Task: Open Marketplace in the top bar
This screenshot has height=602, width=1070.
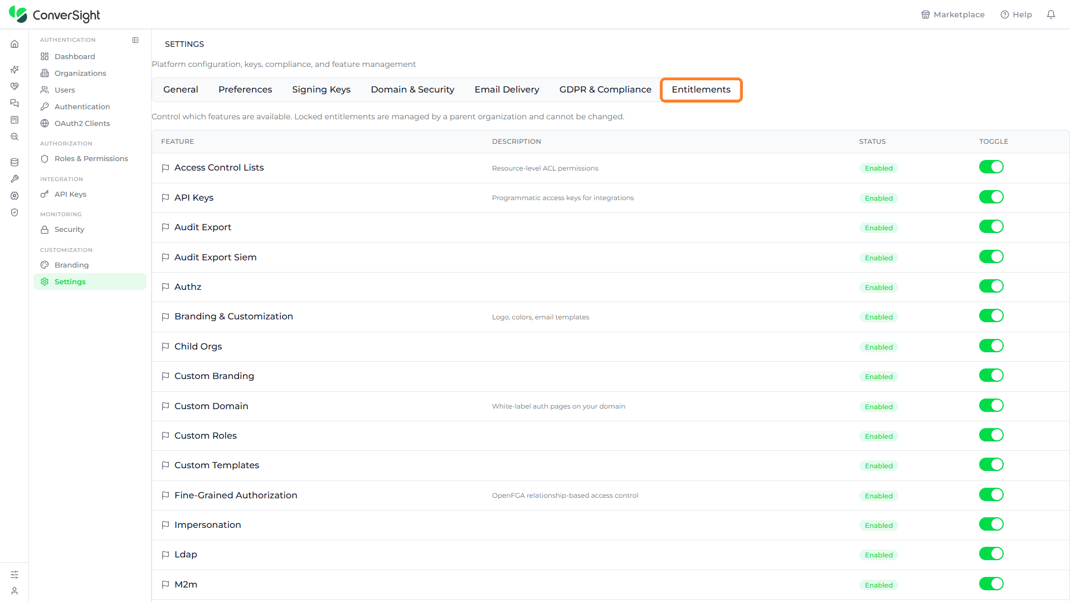Action: 953,14
